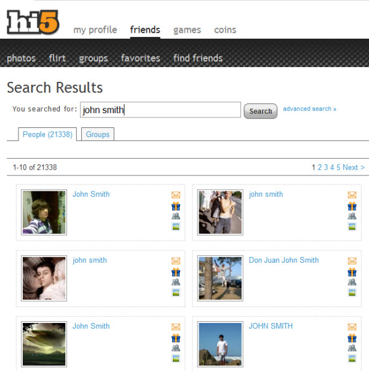Image resolution: width=369 pixels, height=371 pixels.
Task: Go to results page 3
Action: tap(326, 167)
